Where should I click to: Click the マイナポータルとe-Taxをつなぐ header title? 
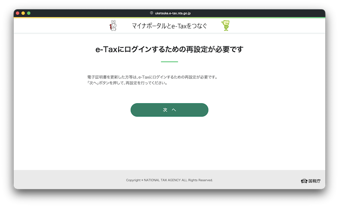(169, 26)
